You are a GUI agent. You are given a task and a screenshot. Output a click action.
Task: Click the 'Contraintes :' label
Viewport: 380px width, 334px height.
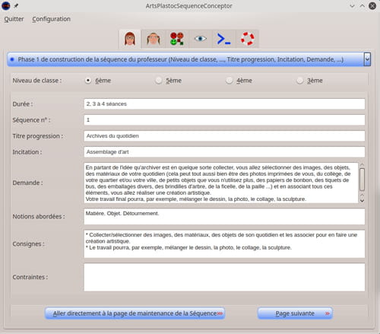click(30, 277)
